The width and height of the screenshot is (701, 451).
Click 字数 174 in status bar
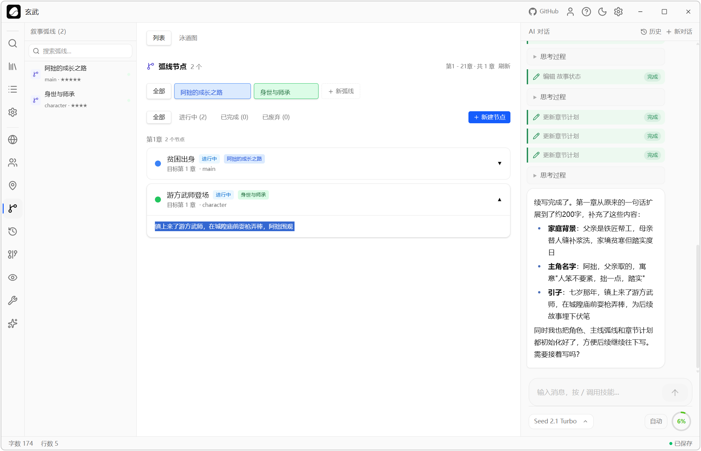point(21,444)
